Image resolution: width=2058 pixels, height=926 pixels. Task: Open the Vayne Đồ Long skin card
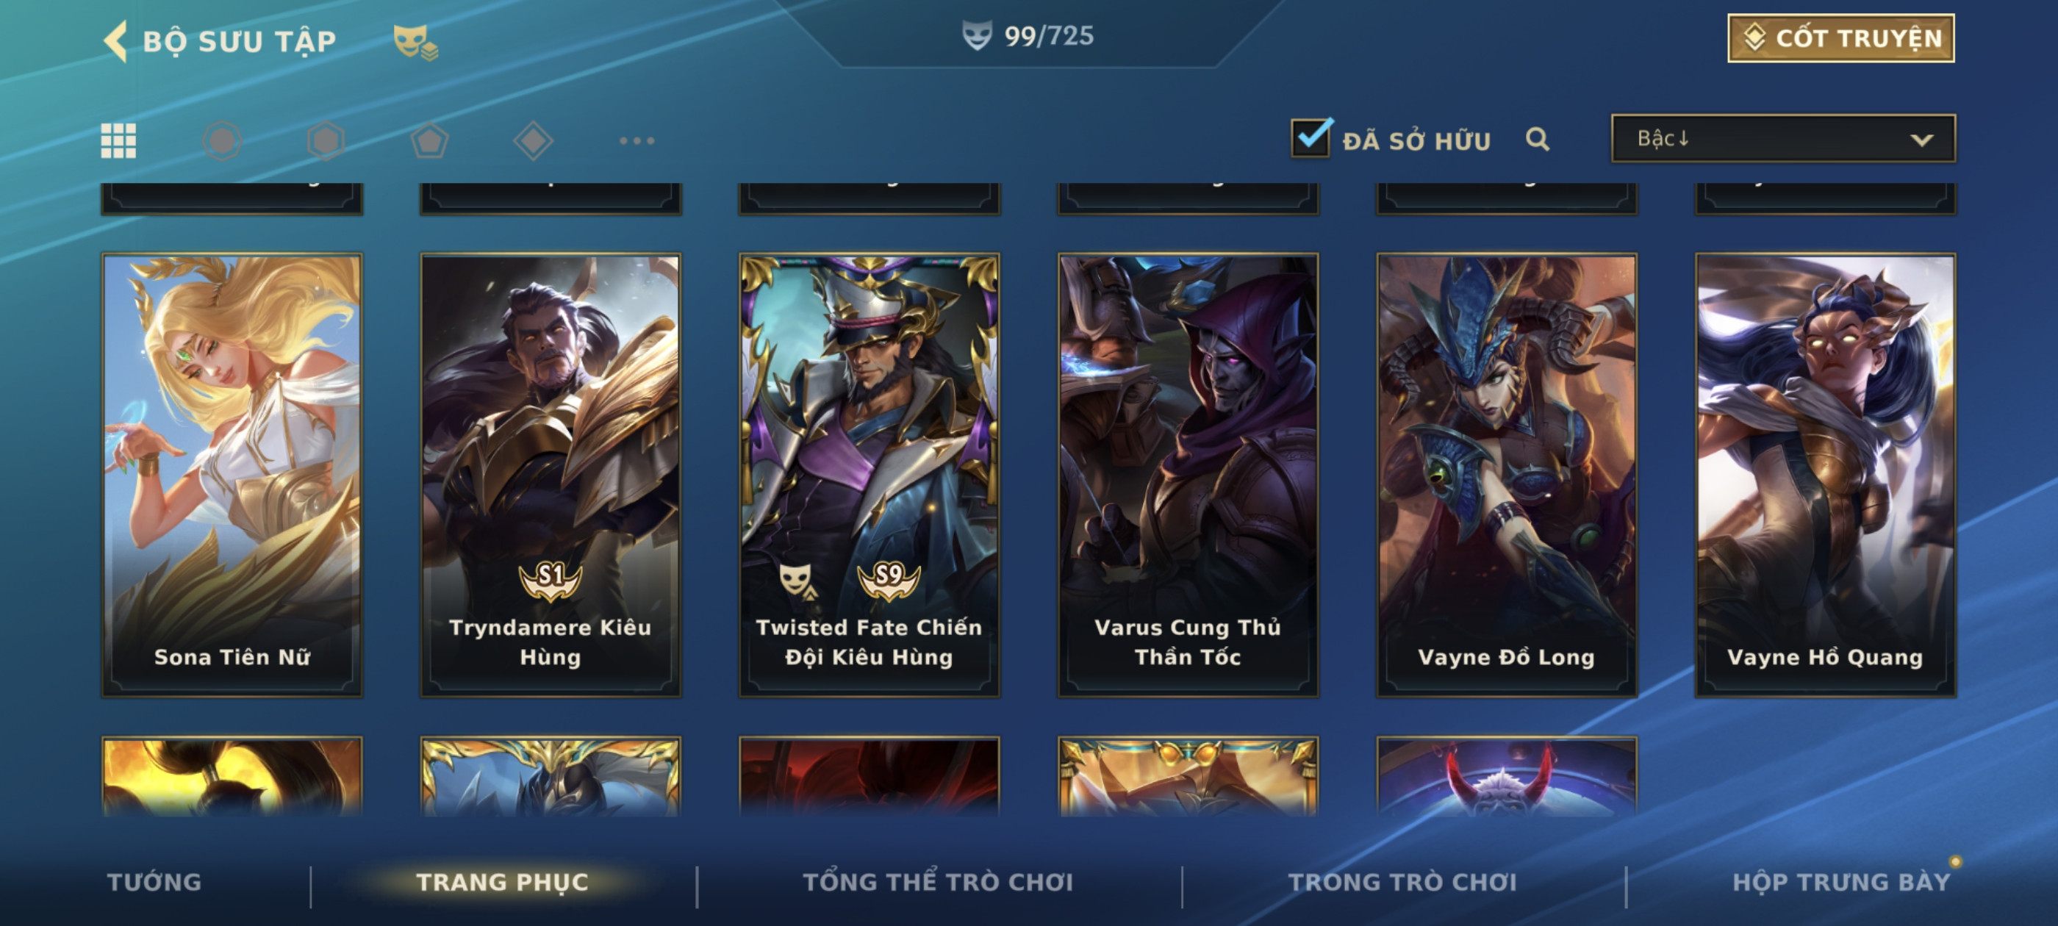[x=1507, y=475]
